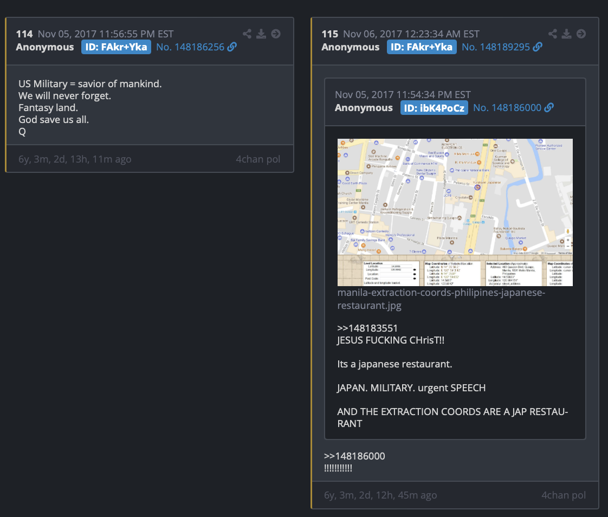Viewport: 608px width, 517px height.
Task: Click '6y, 3m, 2d, 12h, 45m ago' text
Action: click(380, 495)
